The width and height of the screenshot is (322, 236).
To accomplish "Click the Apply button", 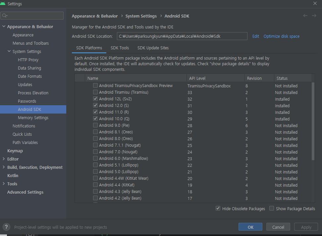I will tap(306, 227).
